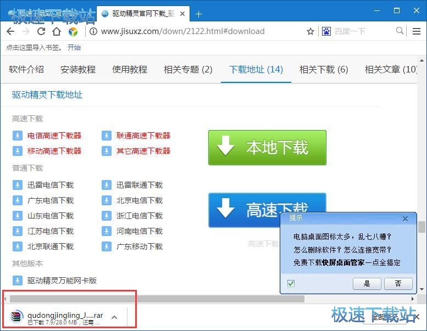The height and width of the screenshot is (331, 427).
Task: Click download icon beside 北京联通下载
Action: pos(18,246)
